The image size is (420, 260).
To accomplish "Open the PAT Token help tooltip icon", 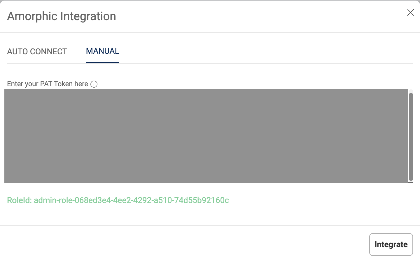I will (94, 84).
